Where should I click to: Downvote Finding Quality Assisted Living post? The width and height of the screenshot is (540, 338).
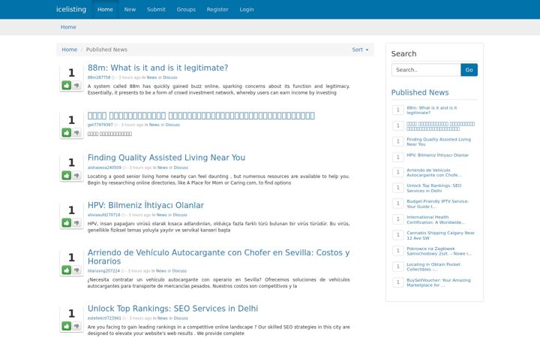coord(76,175)
